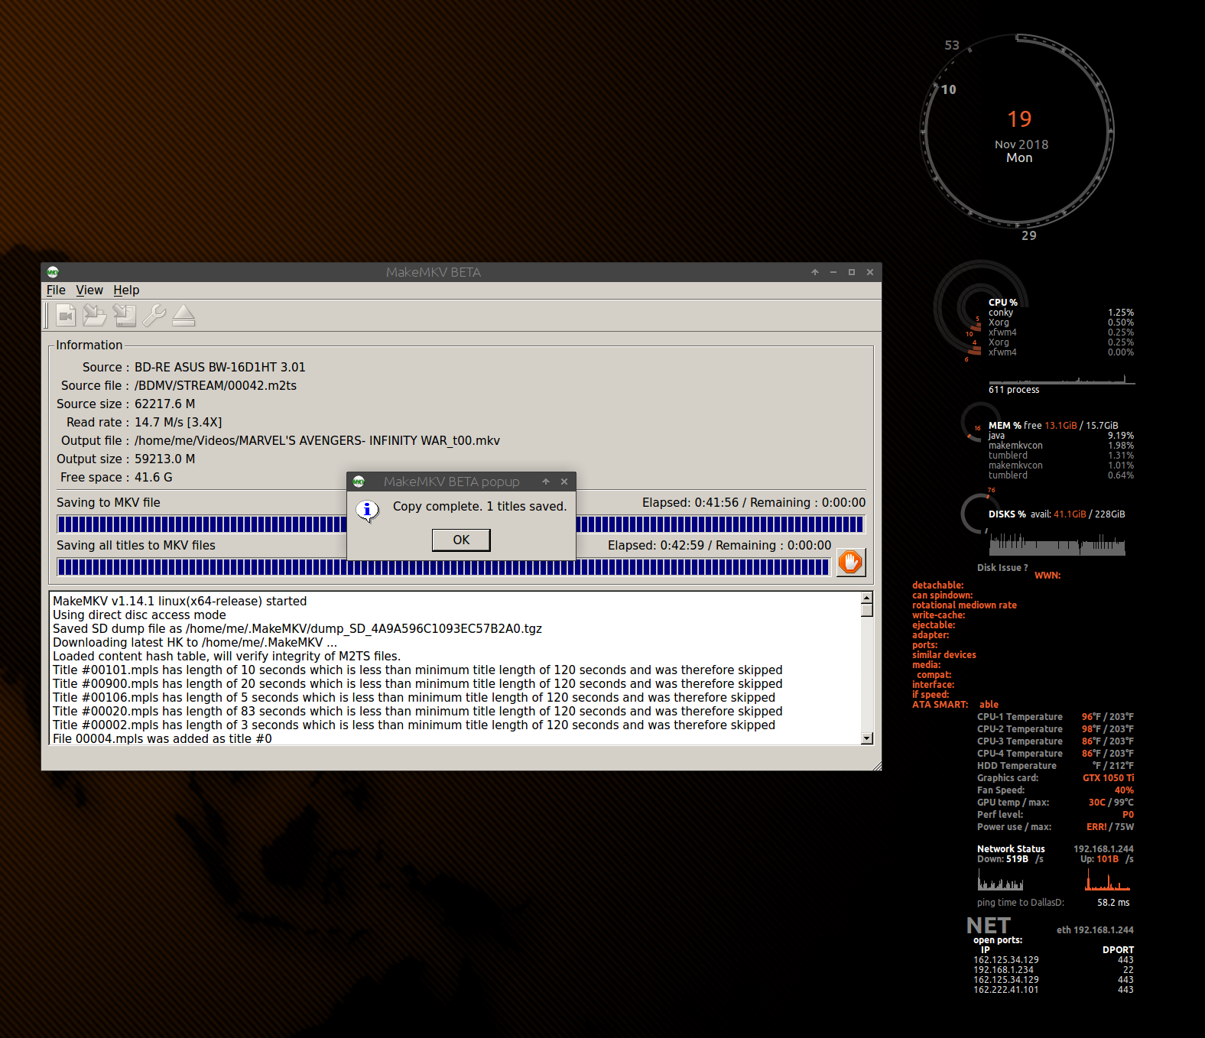1205x1038 pixels.
Task: Click the Saving to MKV file progress bar
Action: tap(461, 524)
